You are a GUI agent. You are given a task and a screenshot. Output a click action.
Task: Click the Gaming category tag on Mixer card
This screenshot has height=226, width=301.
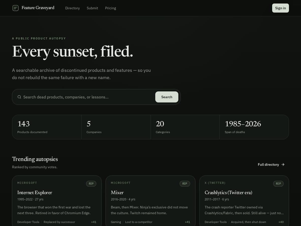[x=116, y=222]
